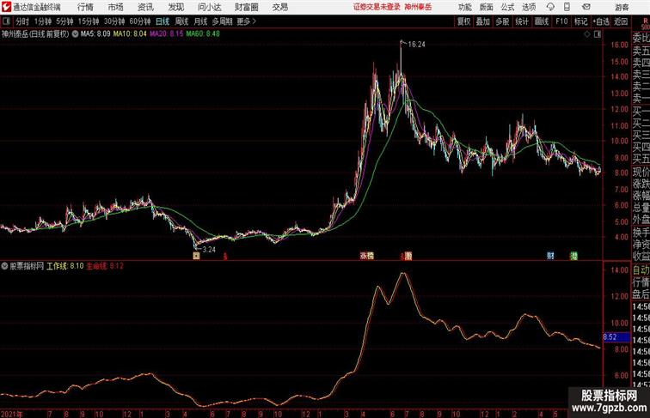The width and height of the screenshot is (650, 418).
Task: Click the 统计 statistics button
Action: 522,21
